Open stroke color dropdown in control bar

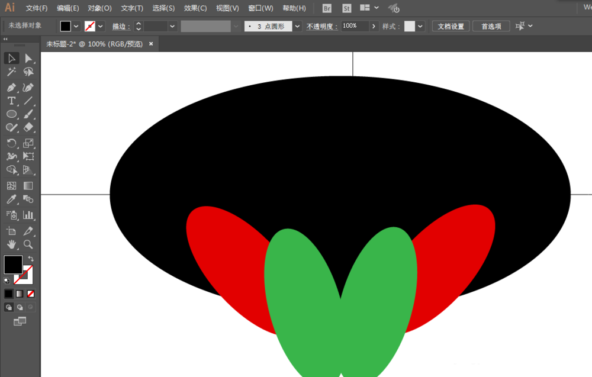pyautogui.click(x=101, y=26)
